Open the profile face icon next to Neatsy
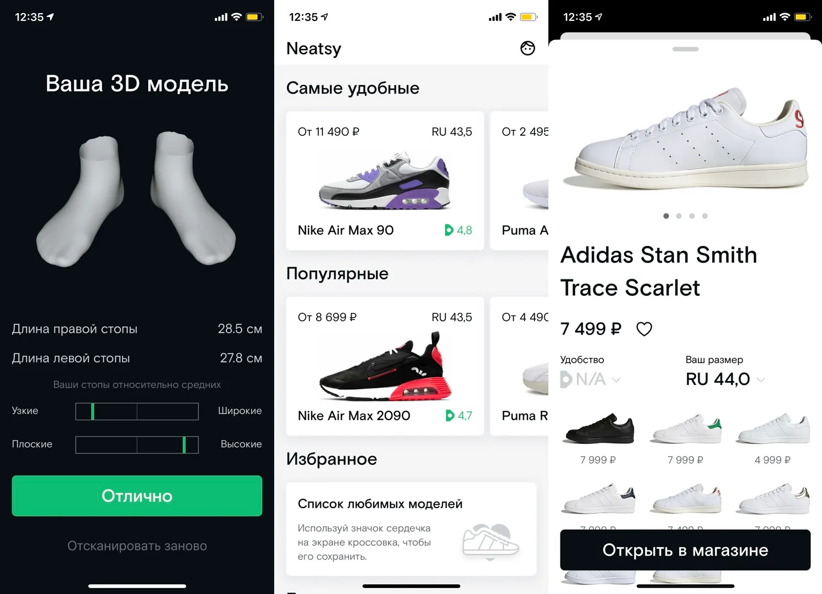 [527, 48]
